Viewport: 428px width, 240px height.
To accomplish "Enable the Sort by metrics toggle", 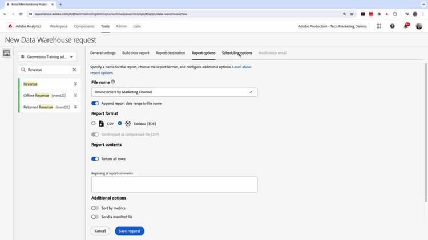I will coord(95,208).
